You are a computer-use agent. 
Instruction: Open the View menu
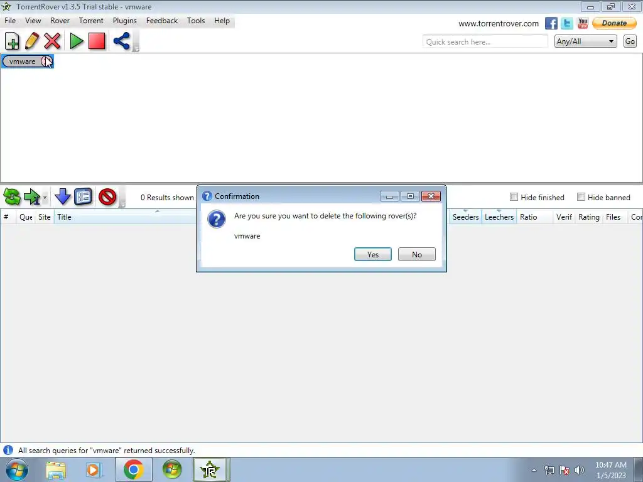[x=33, y=21]
